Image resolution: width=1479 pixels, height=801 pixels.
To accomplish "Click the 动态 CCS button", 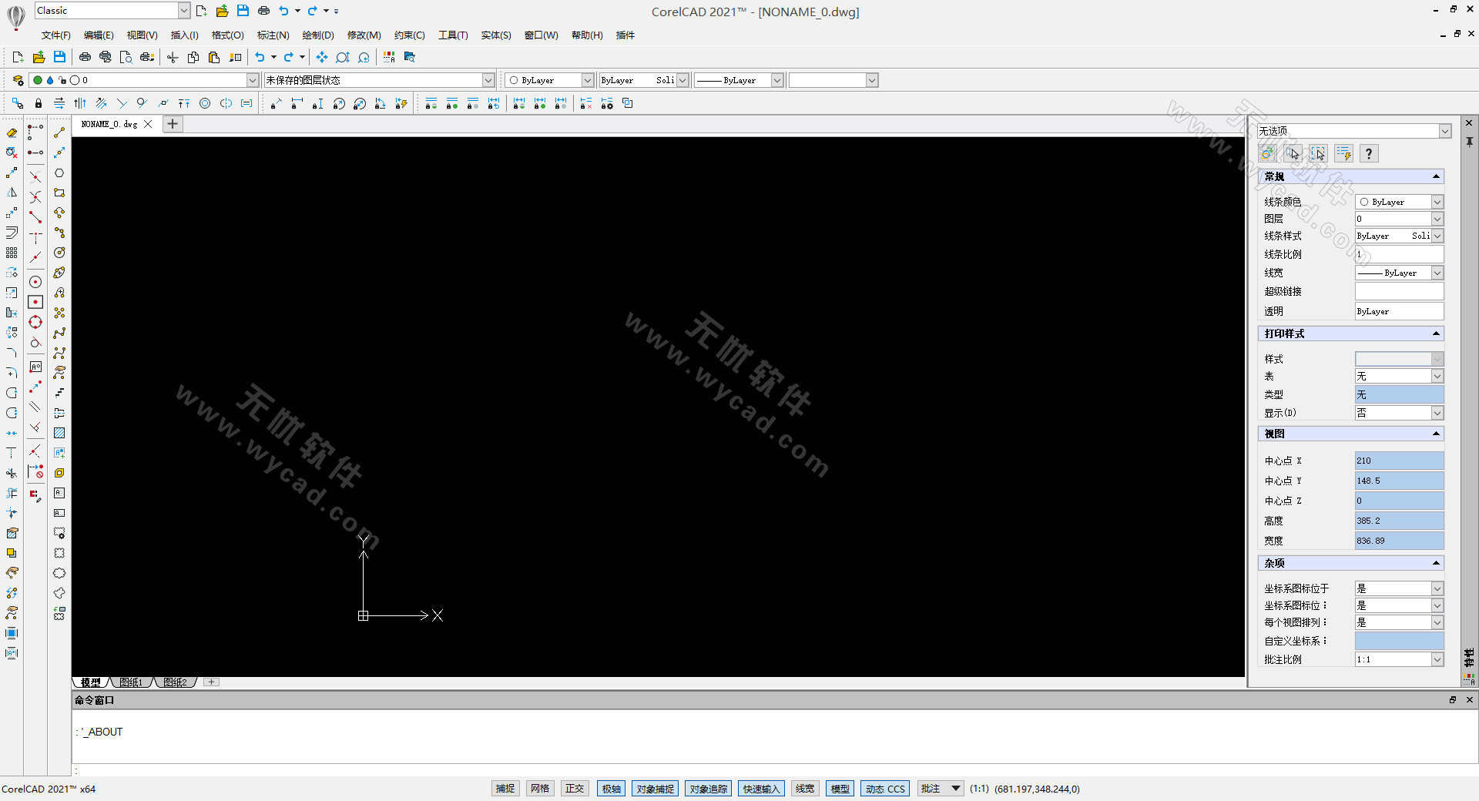I will (x=884, y=789).
